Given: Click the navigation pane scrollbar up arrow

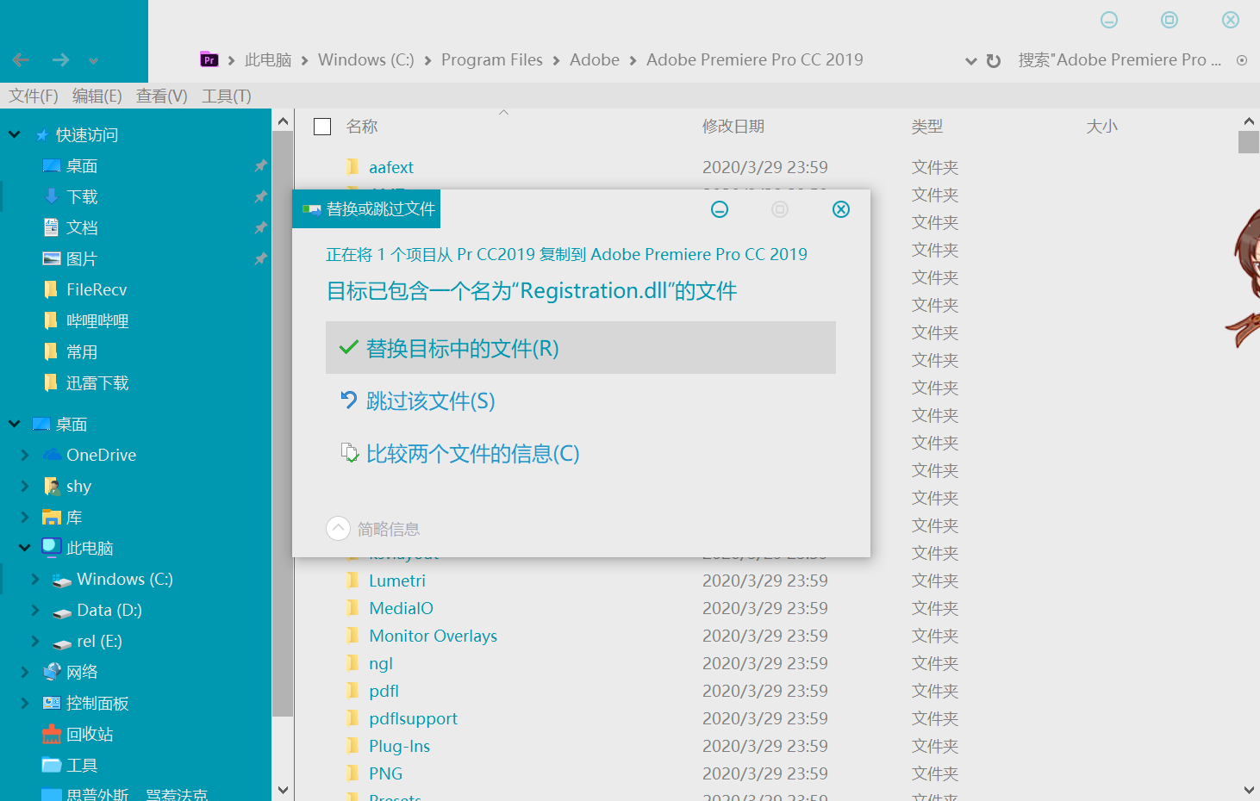Looking at the screenshot, I should [x=283, y=121].
